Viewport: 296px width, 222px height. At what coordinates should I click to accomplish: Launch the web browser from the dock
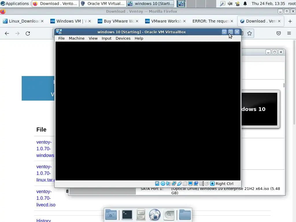coord(155,215)
